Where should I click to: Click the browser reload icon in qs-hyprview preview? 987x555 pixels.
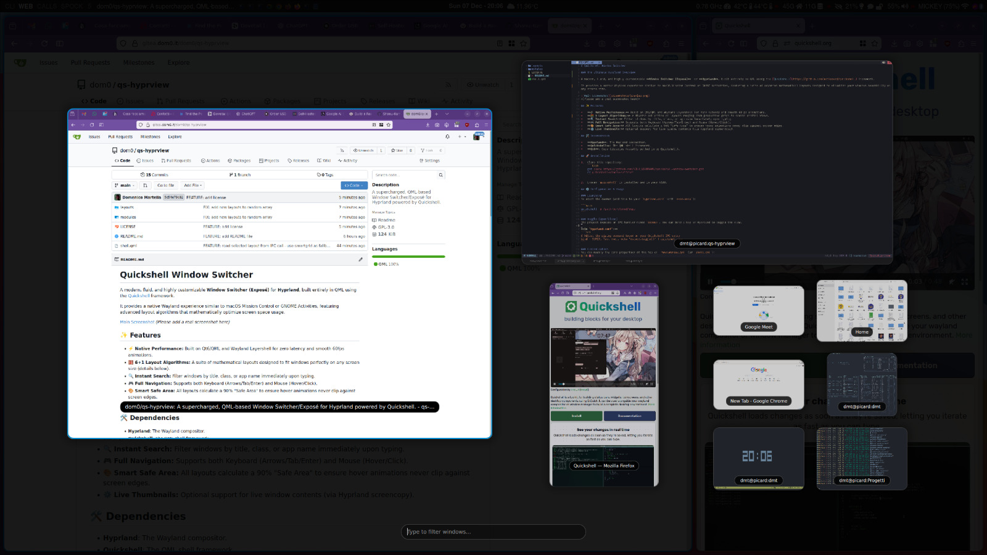[x=92, y=125]
